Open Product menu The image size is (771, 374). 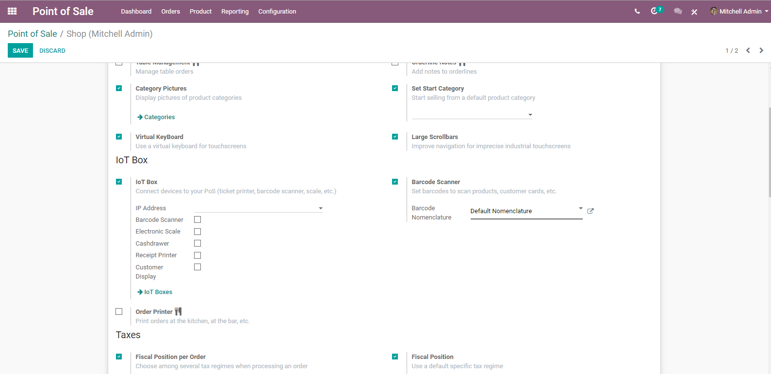(x=201, y=11)
